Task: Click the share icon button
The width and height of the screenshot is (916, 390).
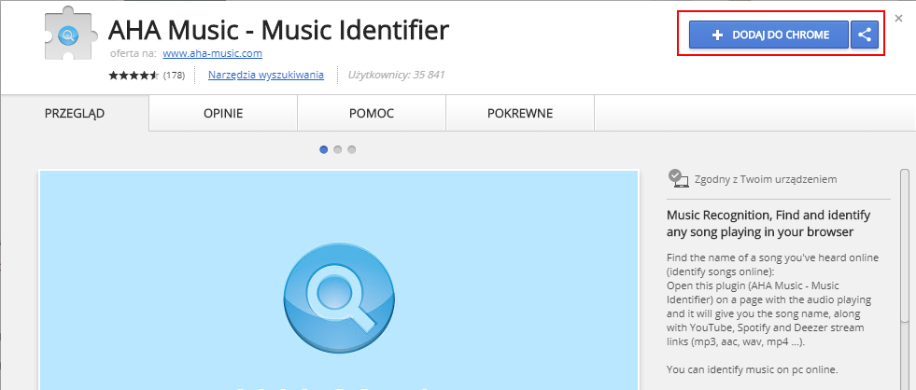Action: [865, 35]
